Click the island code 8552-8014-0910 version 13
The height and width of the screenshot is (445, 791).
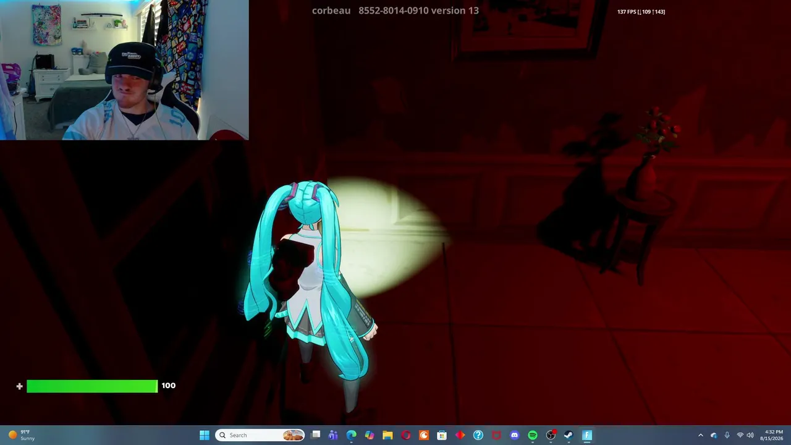(x=418, y=11)
